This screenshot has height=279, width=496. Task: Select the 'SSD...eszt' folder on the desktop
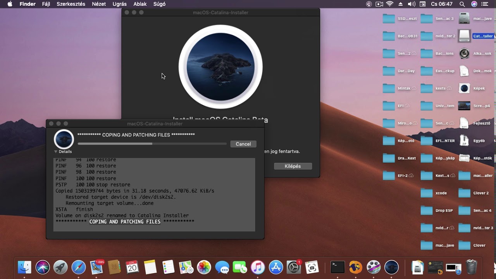pyautogui.click(x=389, y=19)
